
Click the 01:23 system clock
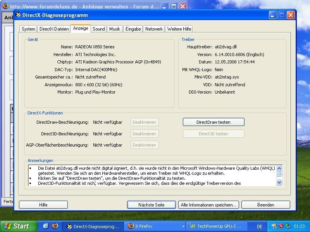click(x=299, y=226)
